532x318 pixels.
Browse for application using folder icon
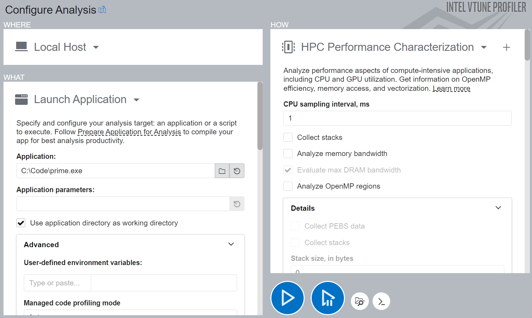click(x=222, y=171)
